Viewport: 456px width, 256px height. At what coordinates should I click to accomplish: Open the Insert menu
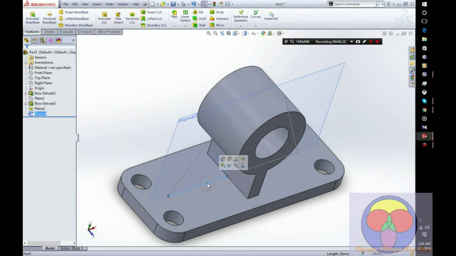tap(97, 4)
